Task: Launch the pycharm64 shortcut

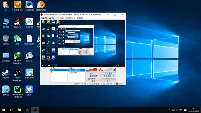Action: click(18, 92)
